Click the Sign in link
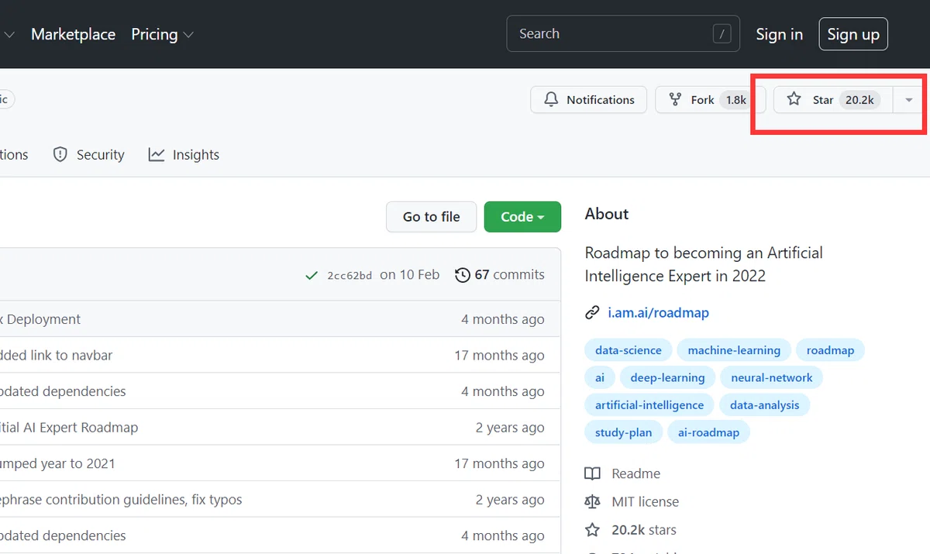 pos(780,34)
